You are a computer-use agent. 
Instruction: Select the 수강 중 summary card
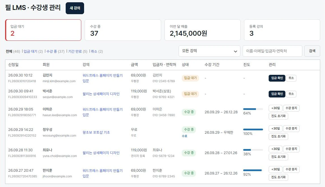click(x=123, y=30)
